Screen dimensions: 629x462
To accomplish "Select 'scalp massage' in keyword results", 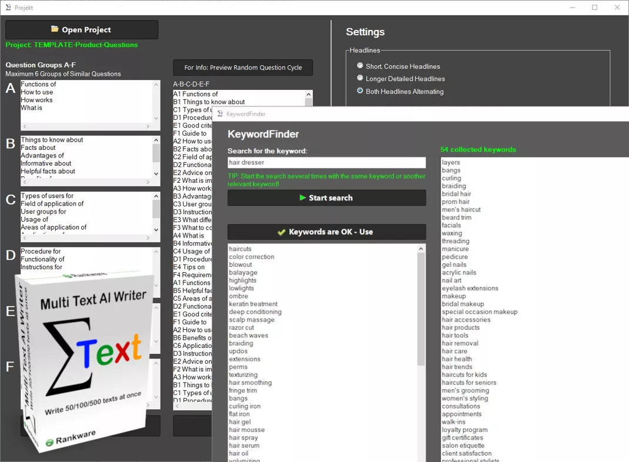I will (x=252, y=320).
